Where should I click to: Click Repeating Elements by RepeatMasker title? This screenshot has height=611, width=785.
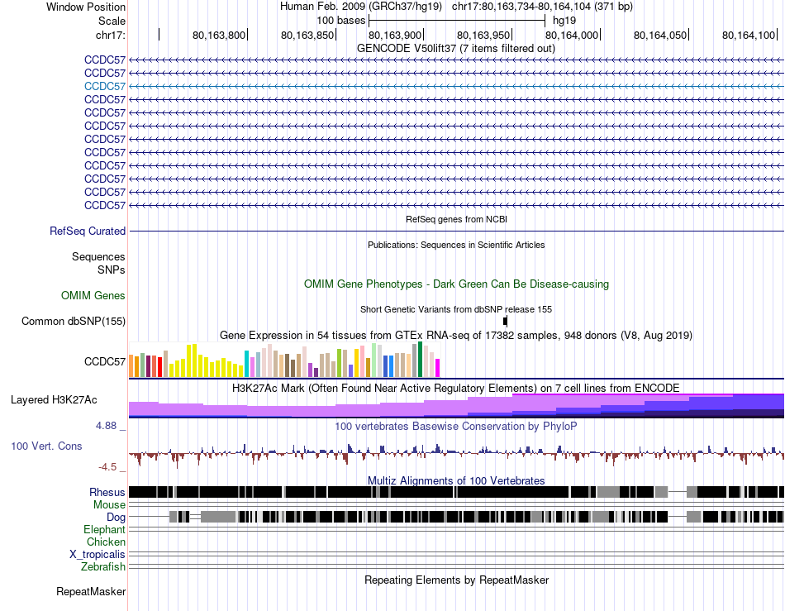click(x=456, y=580)
